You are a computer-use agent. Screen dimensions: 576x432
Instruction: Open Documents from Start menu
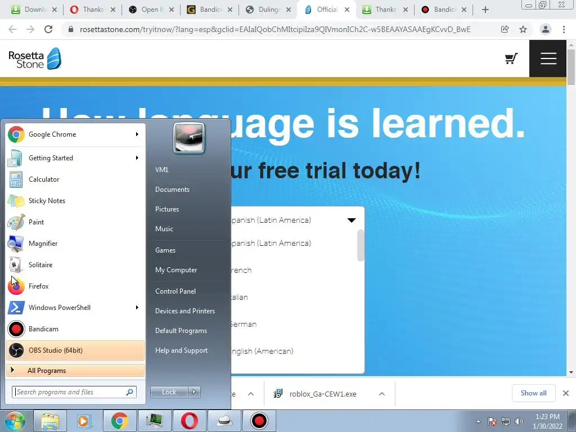pos(172,190)
